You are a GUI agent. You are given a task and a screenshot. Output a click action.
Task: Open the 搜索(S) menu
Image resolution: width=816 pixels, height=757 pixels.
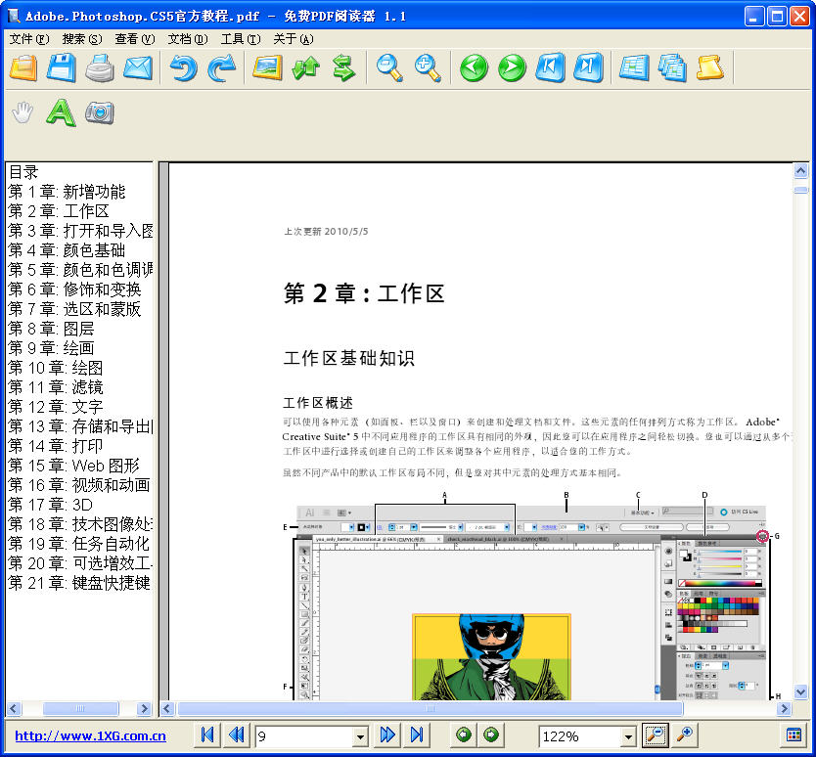tap(82, 39)
